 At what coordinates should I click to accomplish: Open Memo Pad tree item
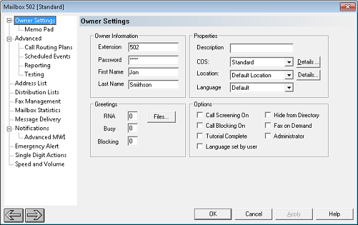[39, 29]
